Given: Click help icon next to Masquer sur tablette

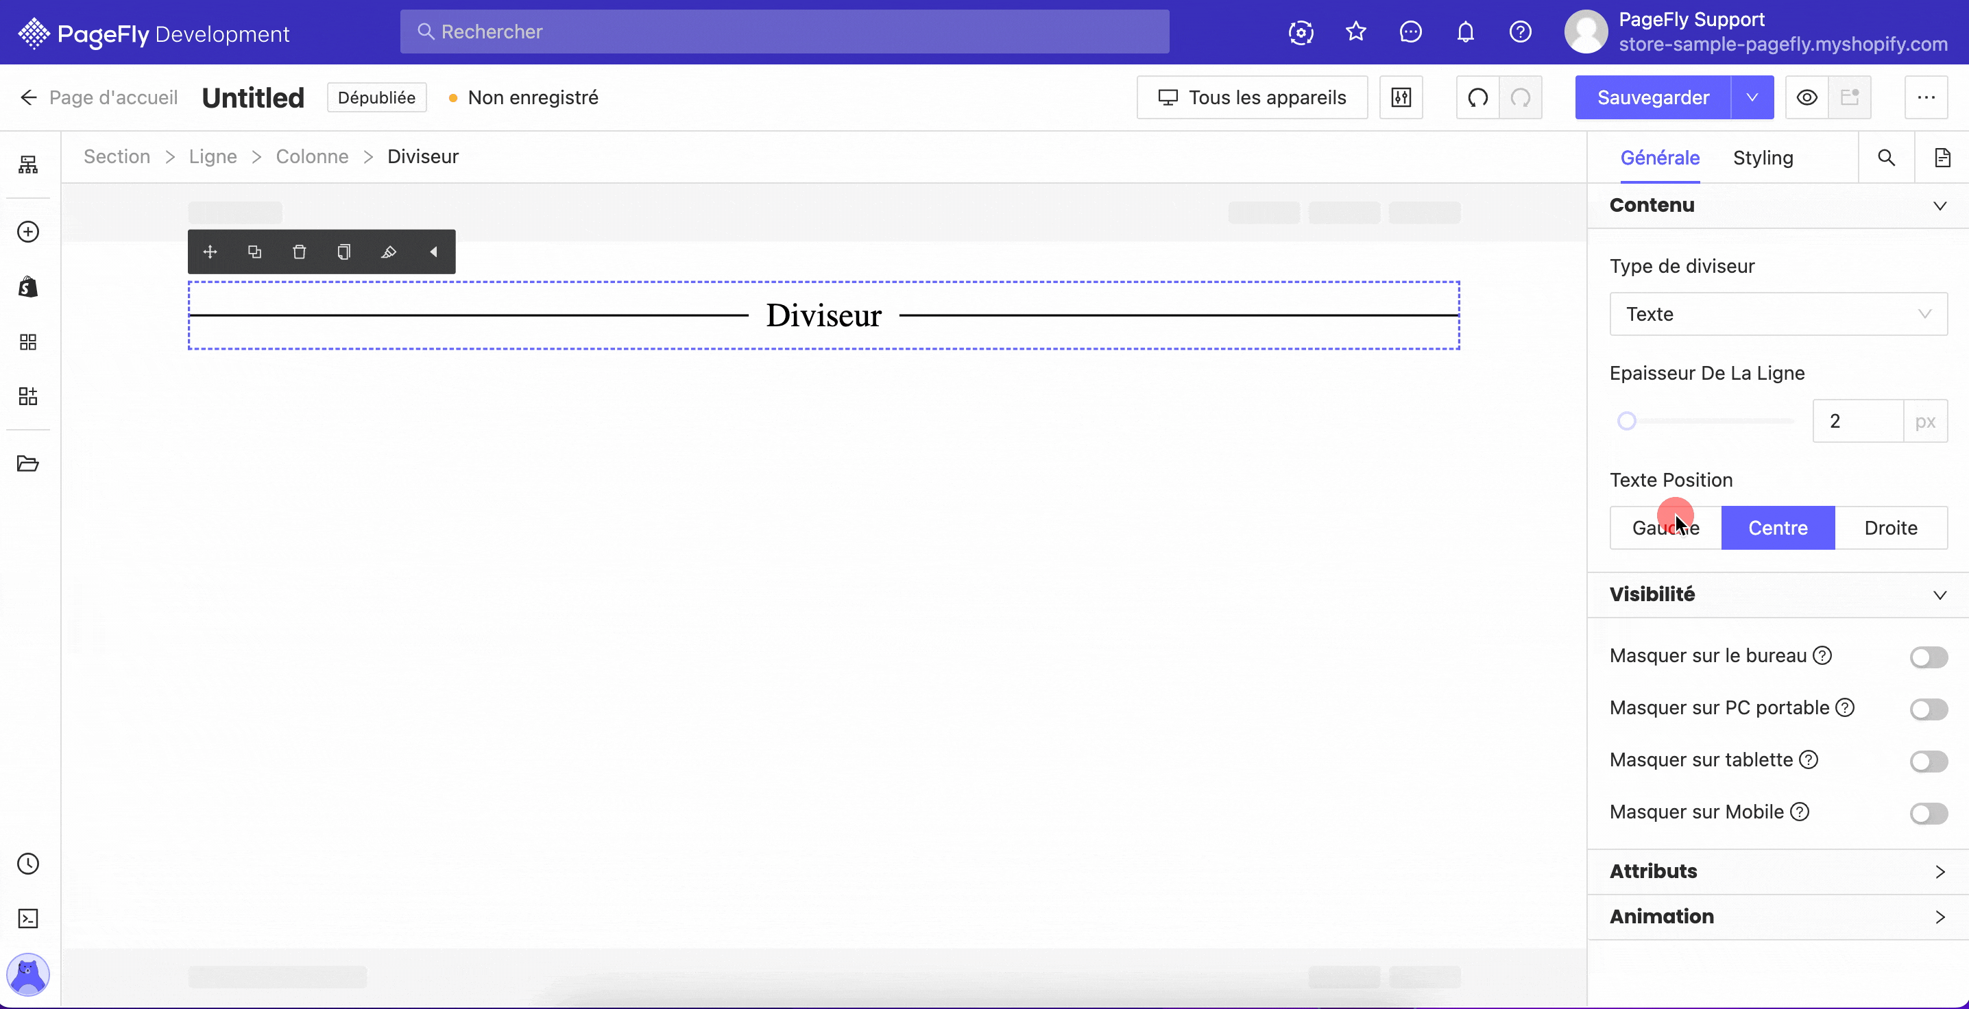Looking at the screenshot, I should (1809, 759).
